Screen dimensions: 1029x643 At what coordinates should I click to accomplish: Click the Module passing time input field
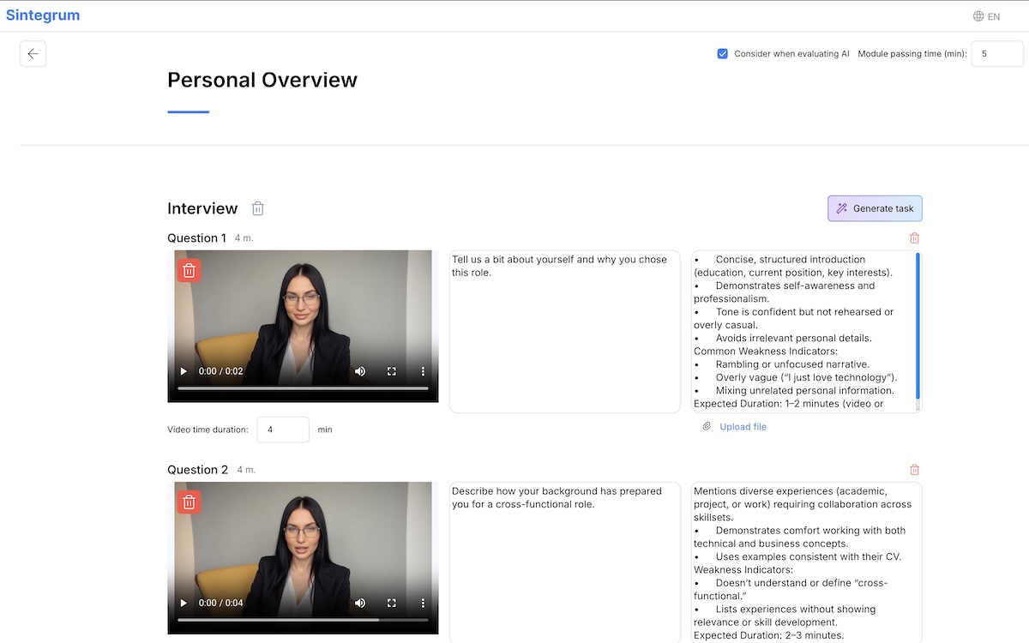pos(996,53)
